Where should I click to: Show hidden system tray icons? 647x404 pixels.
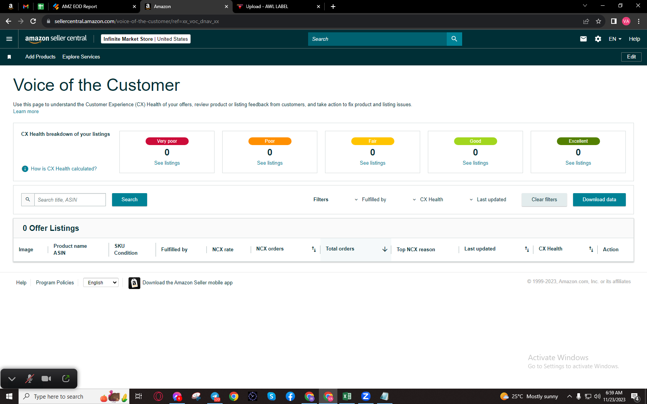click(569, 396)
